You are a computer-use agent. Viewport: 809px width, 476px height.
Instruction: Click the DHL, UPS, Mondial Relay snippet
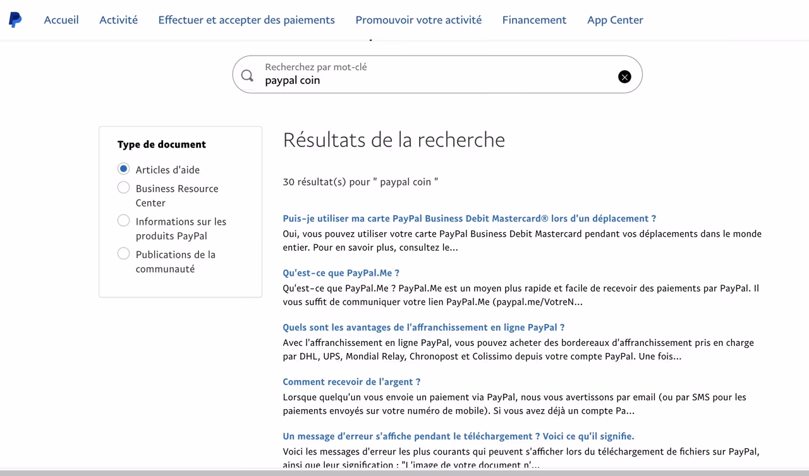pos(518,349)
